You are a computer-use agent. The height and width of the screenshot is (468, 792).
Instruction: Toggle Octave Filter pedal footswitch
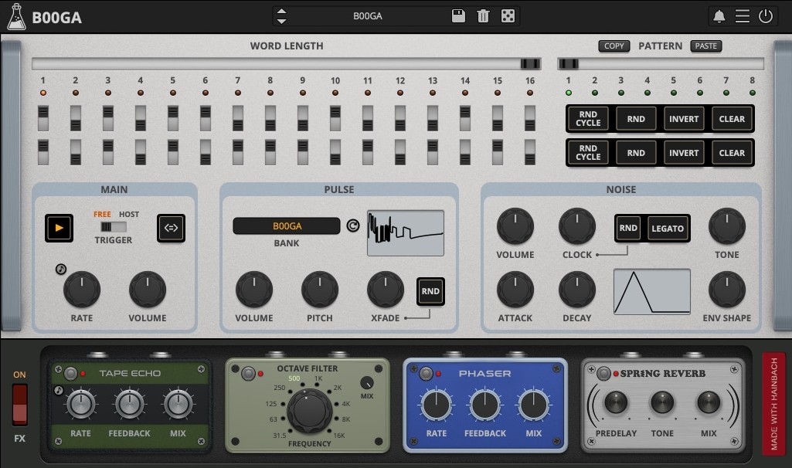[248, 374]
